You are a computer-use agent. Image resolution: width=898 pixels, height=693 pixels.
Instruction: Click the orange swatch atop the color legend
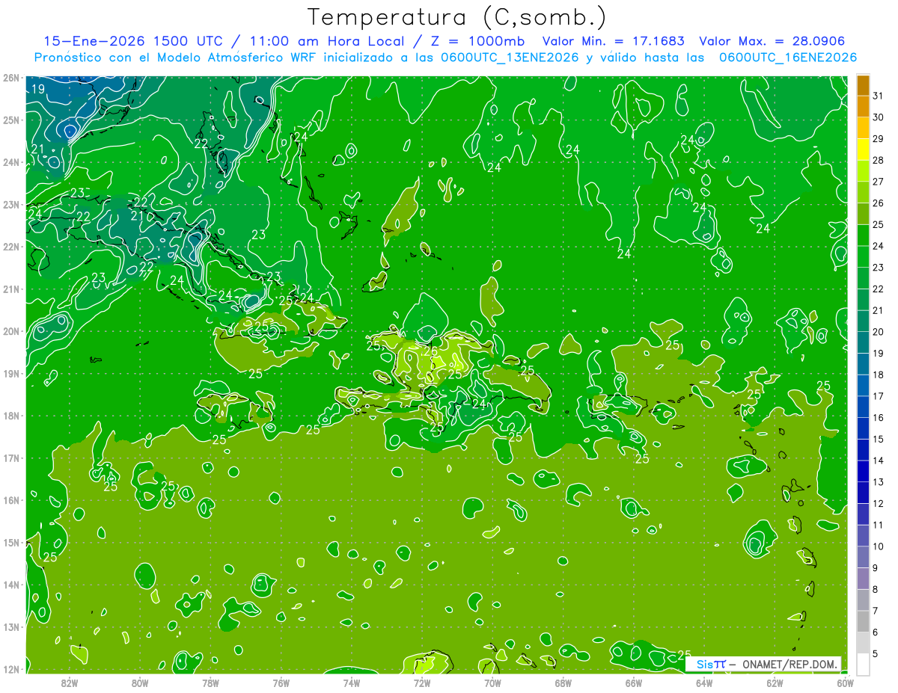(x=863, y=86)
